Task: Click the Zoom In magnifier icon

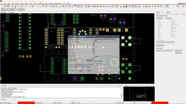Action: (x=98, y=6)
